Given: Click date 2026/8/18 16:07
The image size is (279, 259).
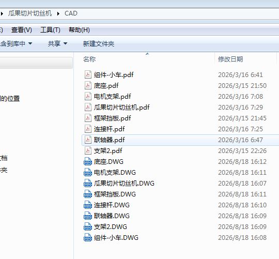Looking at the screenshot, I should click(x=242, y=184).
